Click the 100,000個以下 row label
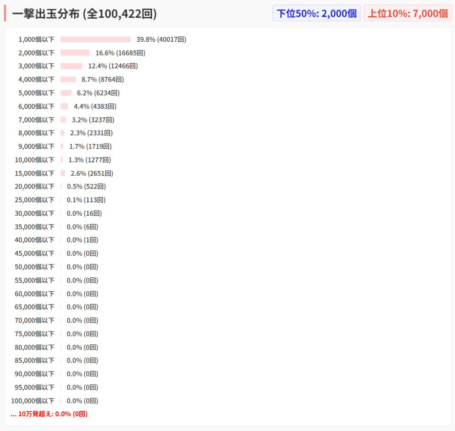Image resolution: width=455 pixels, height=431 pixels. (32, 401)
